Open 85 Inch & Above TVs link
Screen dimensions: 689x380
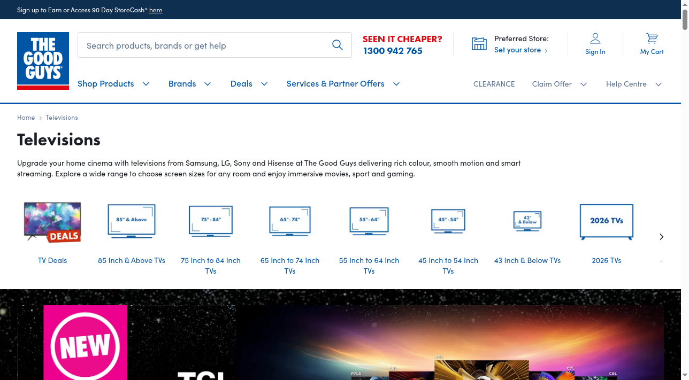point(132,260)
